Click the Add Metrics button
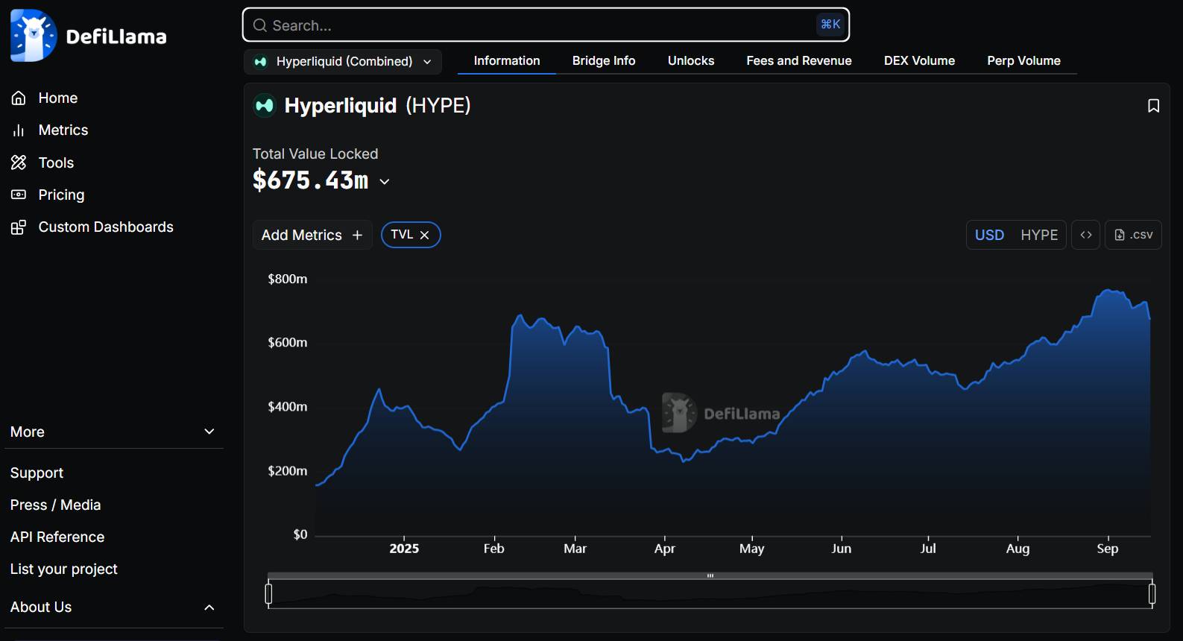Viewport: 1183px width, 641px height. point(312,235)
